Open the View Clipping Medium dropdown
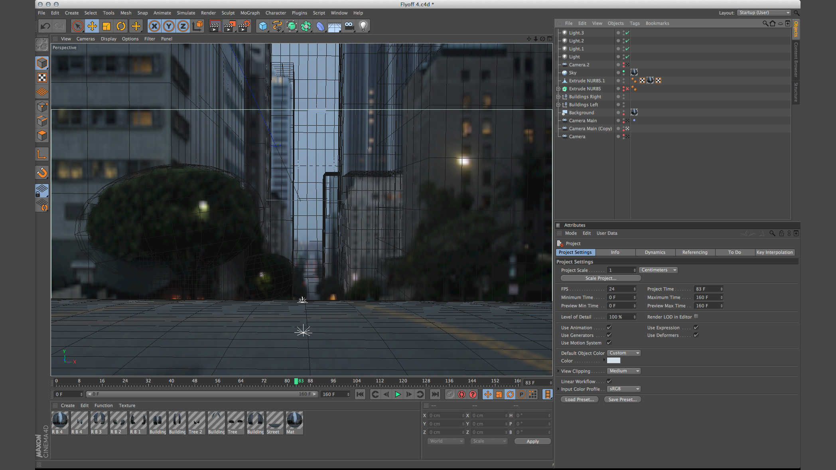The image size is (836, 470). click(624, 371)
